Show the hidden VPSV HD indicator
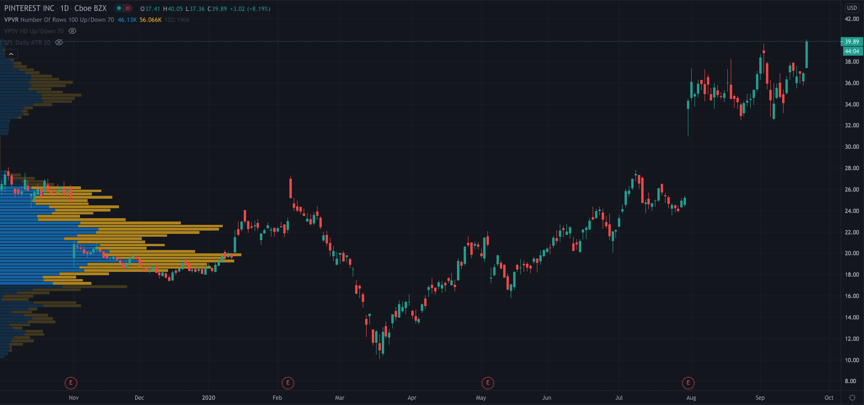Viewport: 864px width, 405px height. point(72,31)
